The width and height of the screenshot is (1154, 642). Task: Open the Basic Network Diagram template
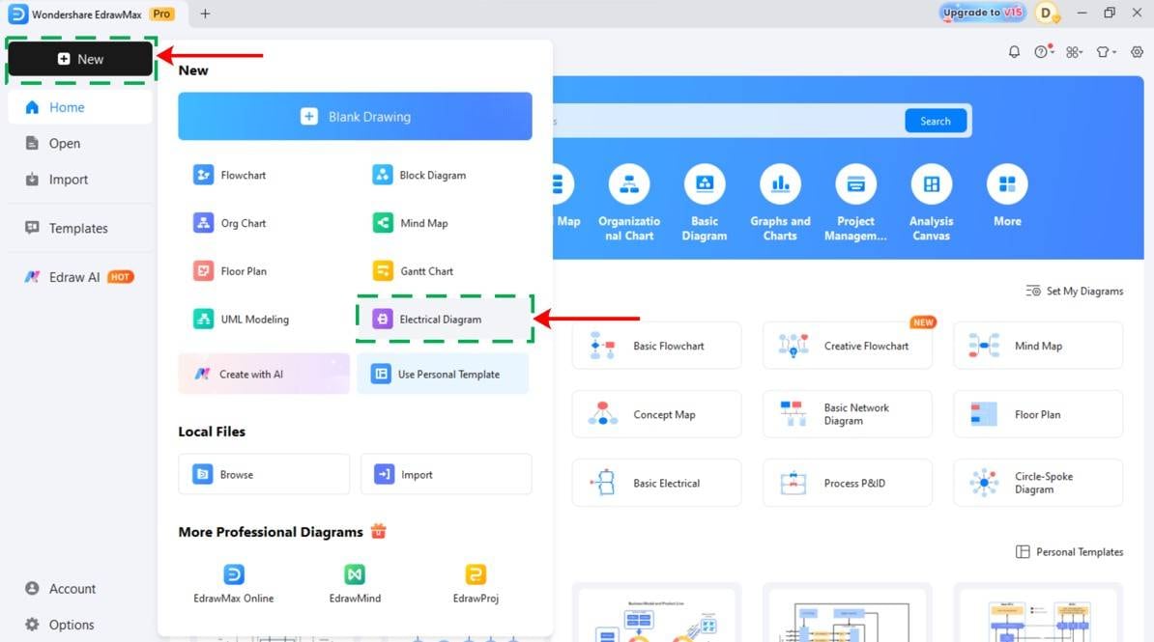point(847,413)
